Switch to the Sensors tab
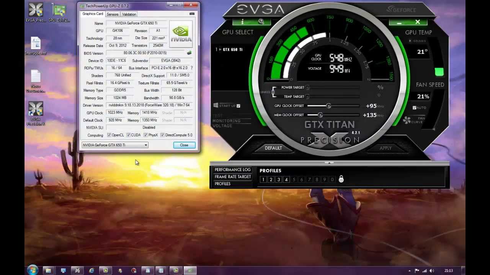Viewport: 490px width, 275px height. tap(113, 14)
